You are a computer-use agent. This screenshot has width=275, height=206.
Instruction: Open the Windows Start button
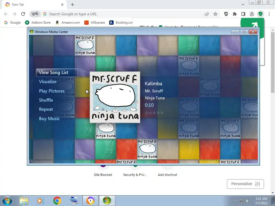coord(7,201)
